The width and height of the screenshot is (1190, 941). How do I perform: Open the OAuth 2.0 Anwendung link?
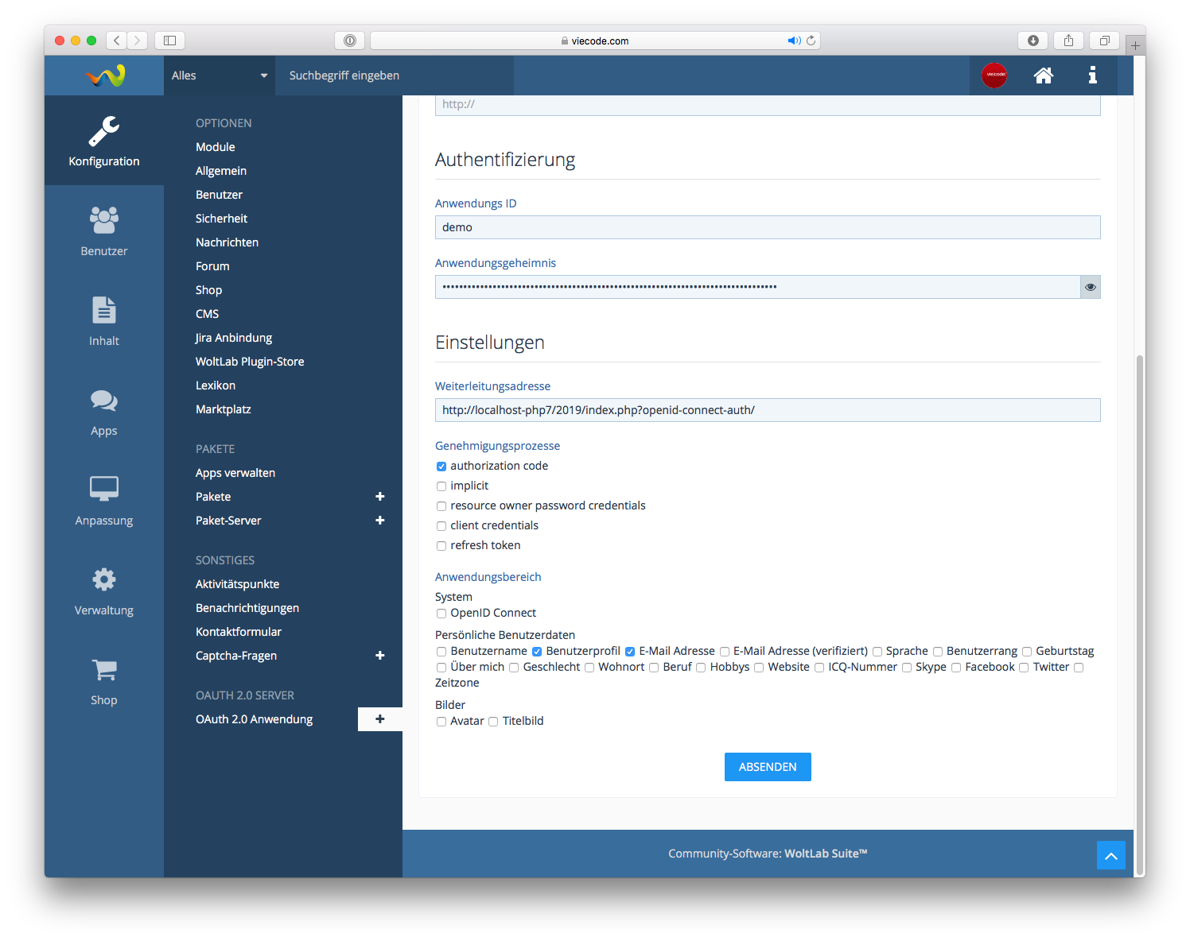click(254, 719)
